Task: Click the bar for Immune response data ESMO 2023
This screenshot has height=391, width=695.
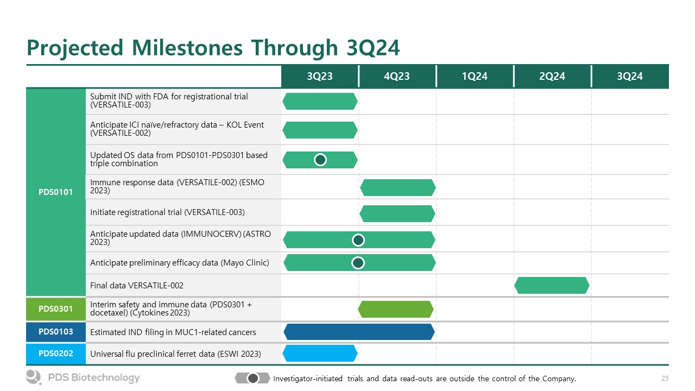Action: pos(398,187)
